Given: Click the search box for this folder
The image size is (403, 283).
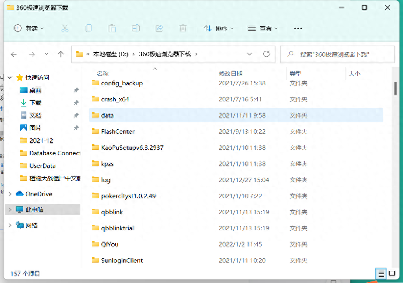Looking at the screenshot, I should click(x=337, y=54).
